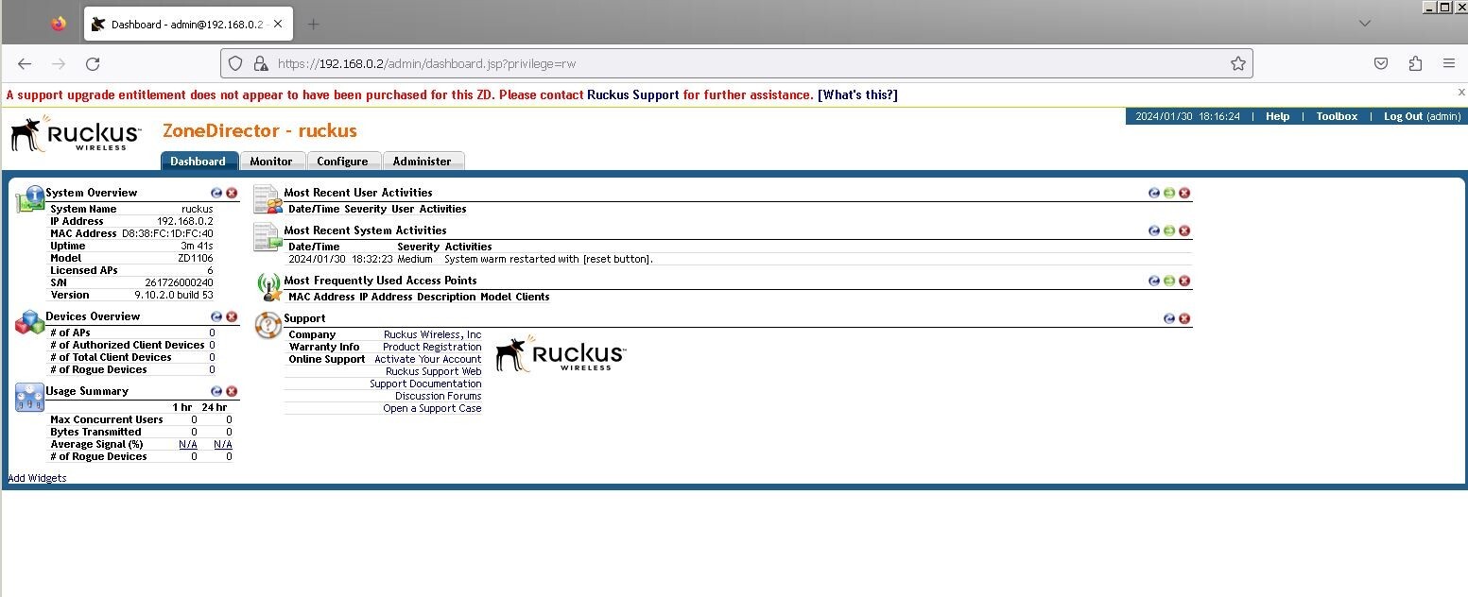Click green arrow icon of Most Recent System Activities
Viewport: 1468px width, 597px height.
tap(1169, 230)
